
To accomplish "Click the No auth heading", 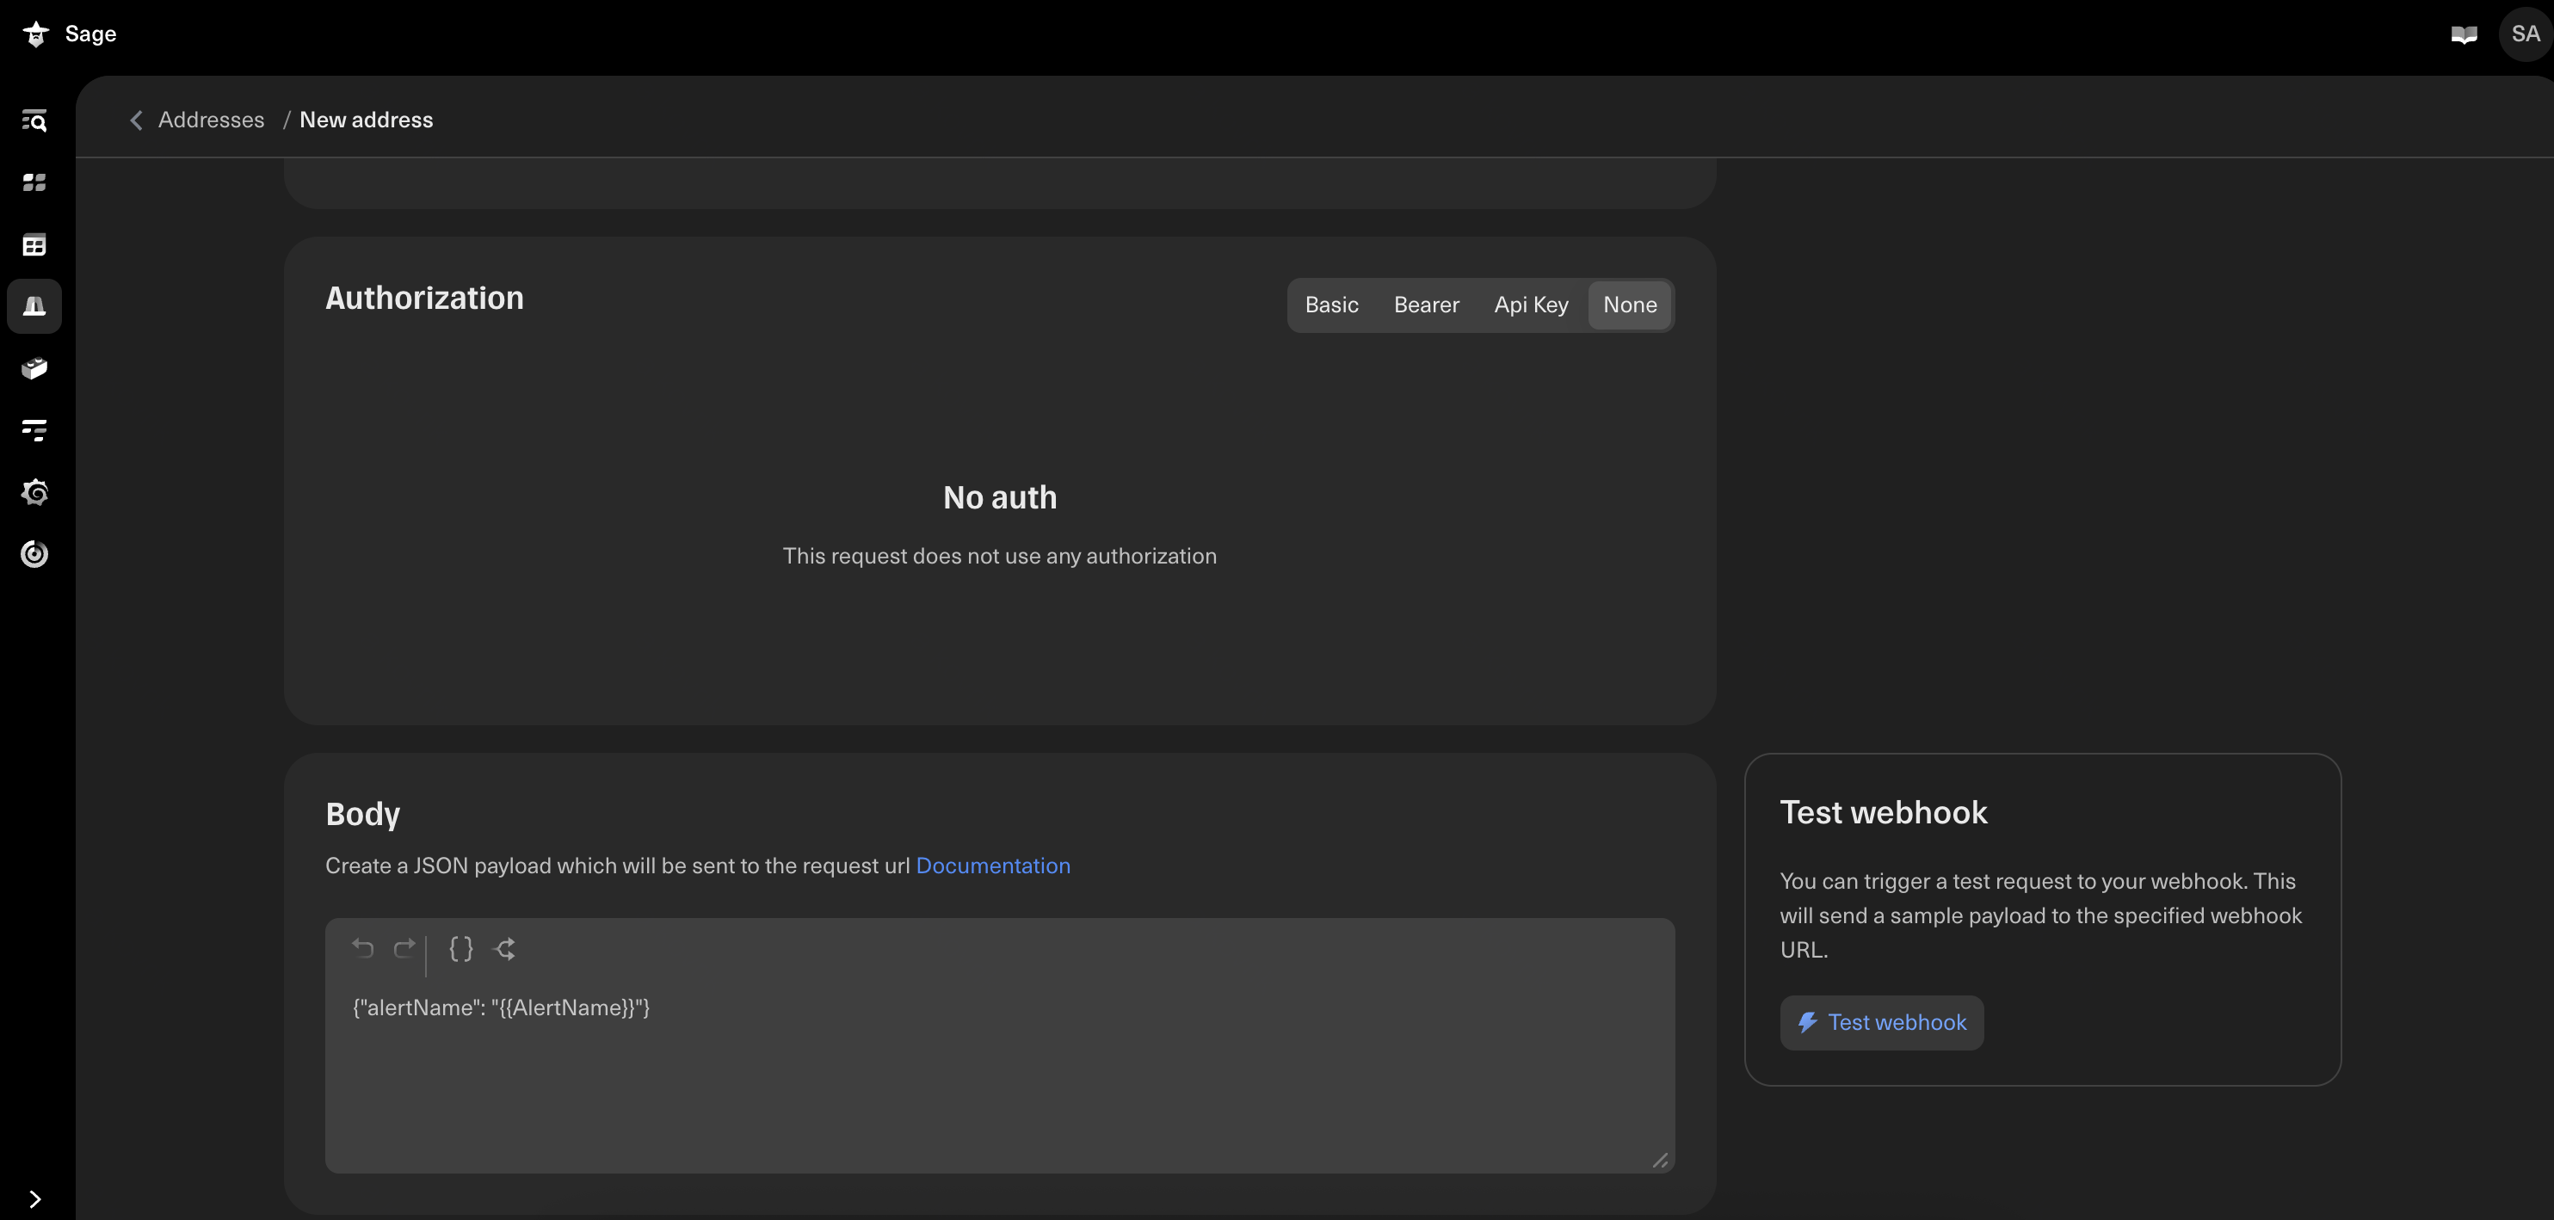I will tap(999, 497).
